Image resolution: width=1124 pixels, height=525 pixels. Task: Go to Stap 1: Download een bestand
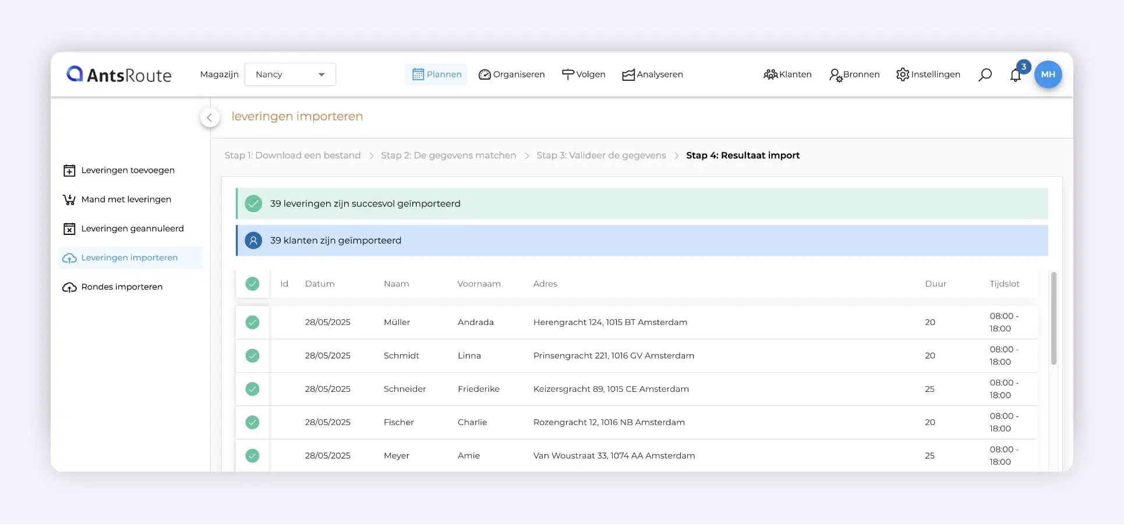pyautogui.click(x=292, y=155)
